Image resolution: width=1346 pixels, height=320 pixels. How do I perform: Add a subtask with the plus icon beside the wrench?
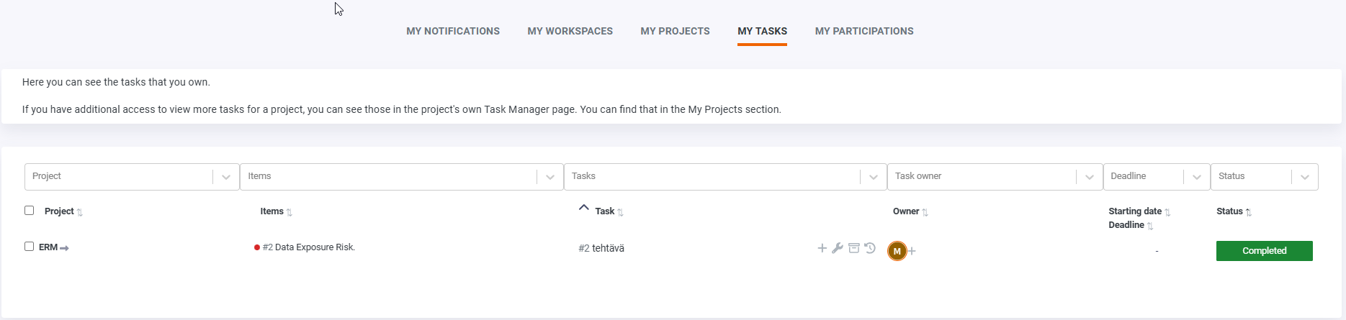click(x=822, y=248)
